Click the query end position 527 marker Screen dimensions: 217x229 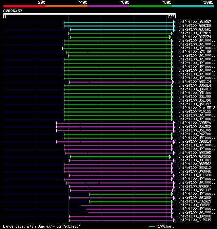[x=172, y=17]
